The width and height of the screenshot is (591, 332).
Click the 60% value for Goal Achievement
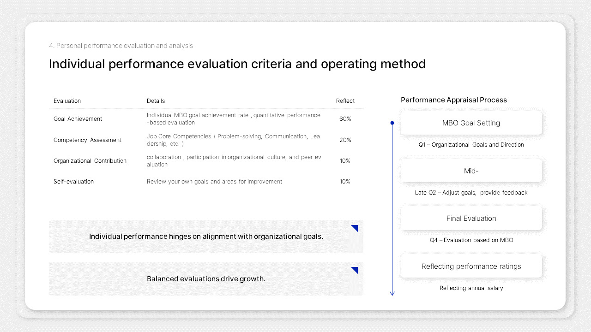click(x=345, y=119)
